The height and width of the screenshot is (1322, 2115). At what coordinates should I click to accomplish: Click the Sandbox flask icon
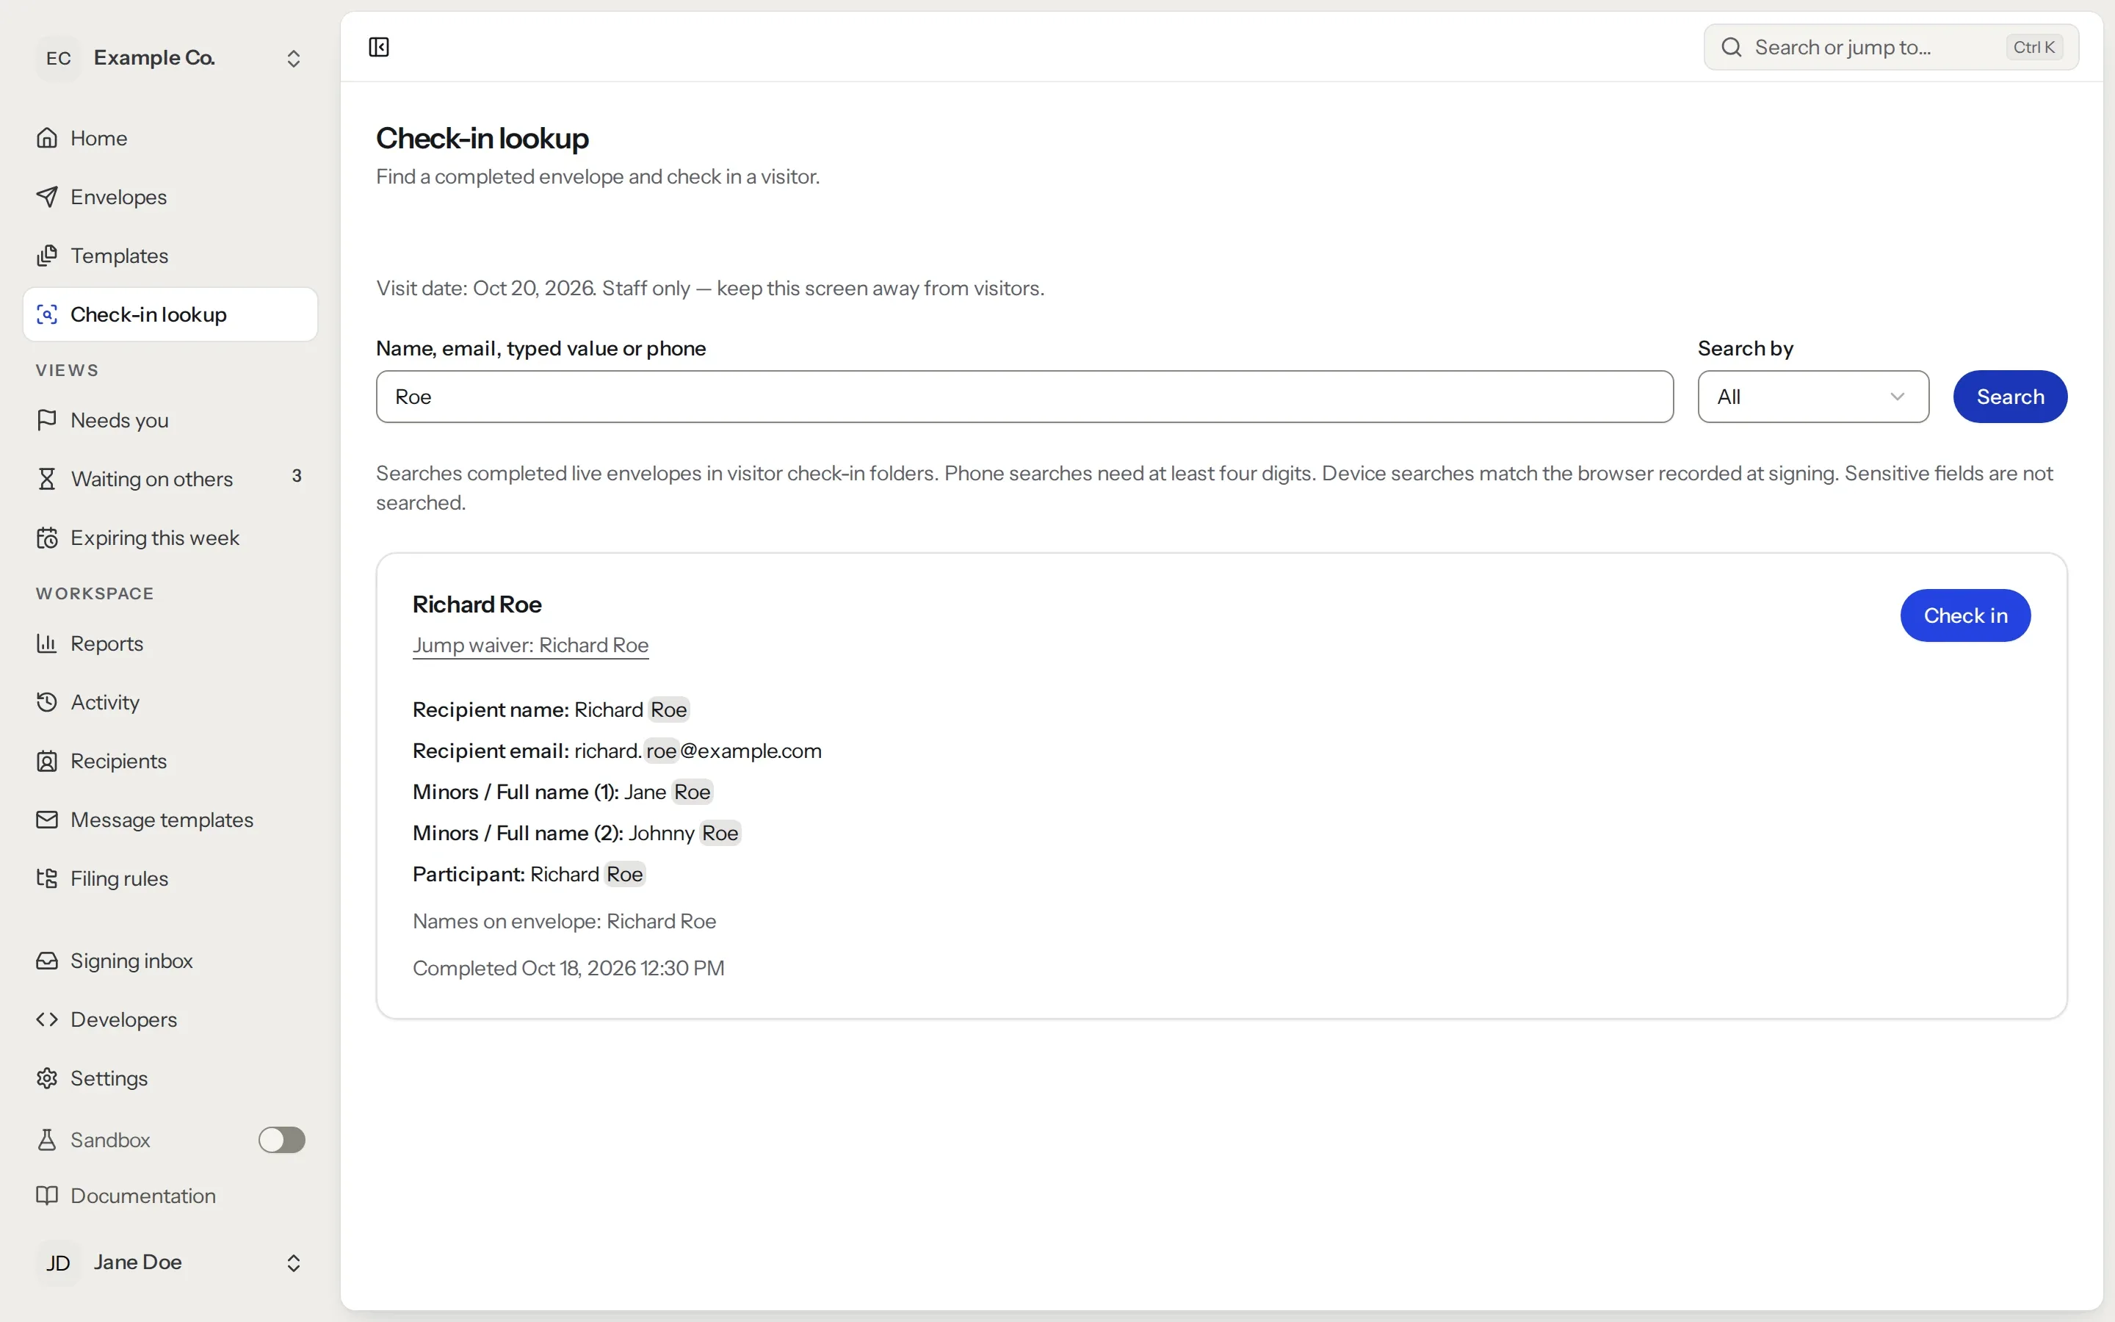click(x=47, y=1139)
